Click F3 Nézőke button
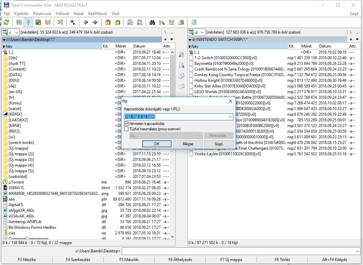363x265 pixels. click(27, 260)
